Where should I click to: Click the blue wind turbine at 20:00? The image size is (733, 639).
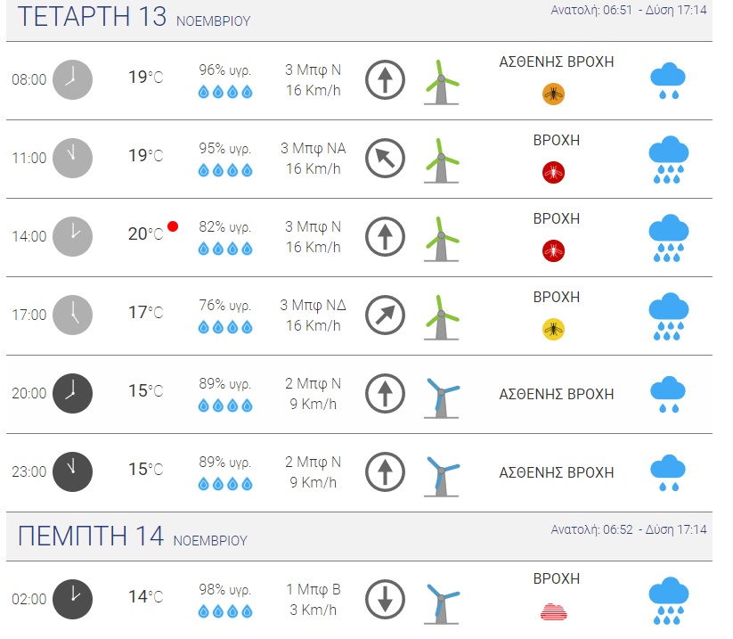pos(441,394)
